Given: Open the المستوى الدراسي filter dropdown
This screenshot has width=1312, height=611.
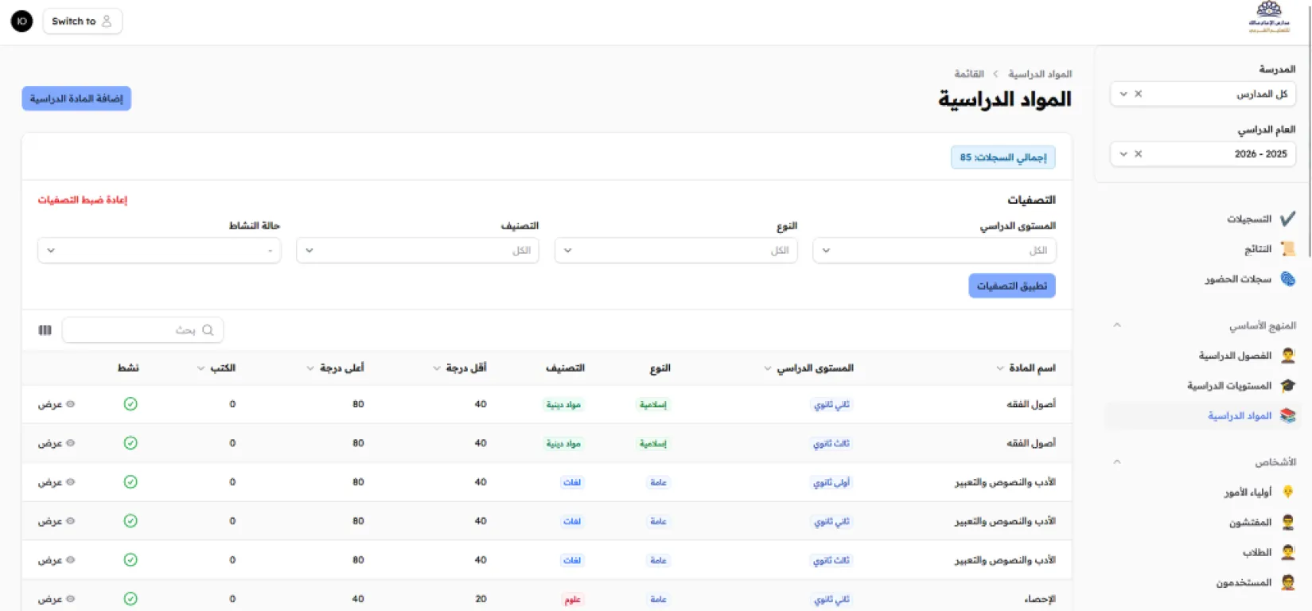Looking at the screenshot, I should [934, 251].
